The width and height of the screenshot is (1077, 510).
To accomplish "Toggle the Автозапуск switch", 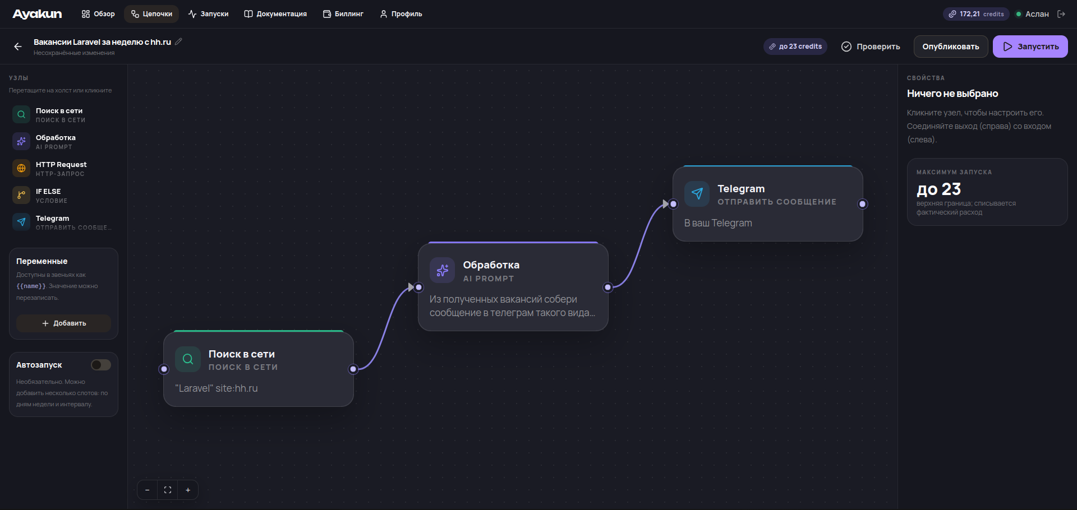I will [101, 365].
